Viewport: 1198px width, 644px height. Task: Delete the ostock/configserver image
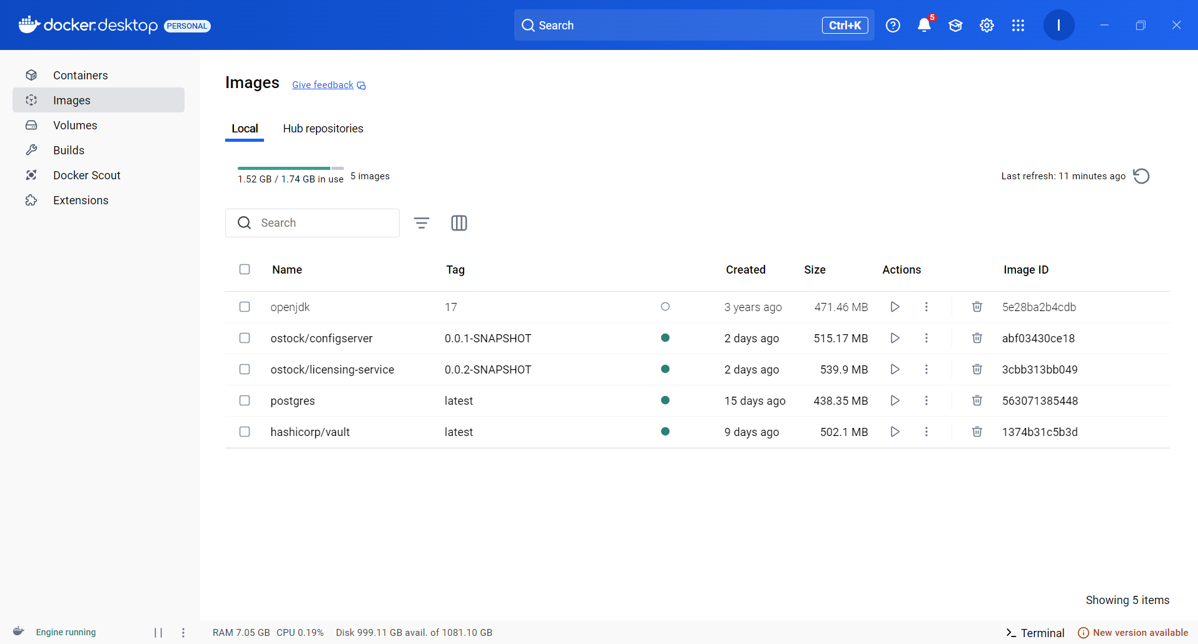click(977, 338)
